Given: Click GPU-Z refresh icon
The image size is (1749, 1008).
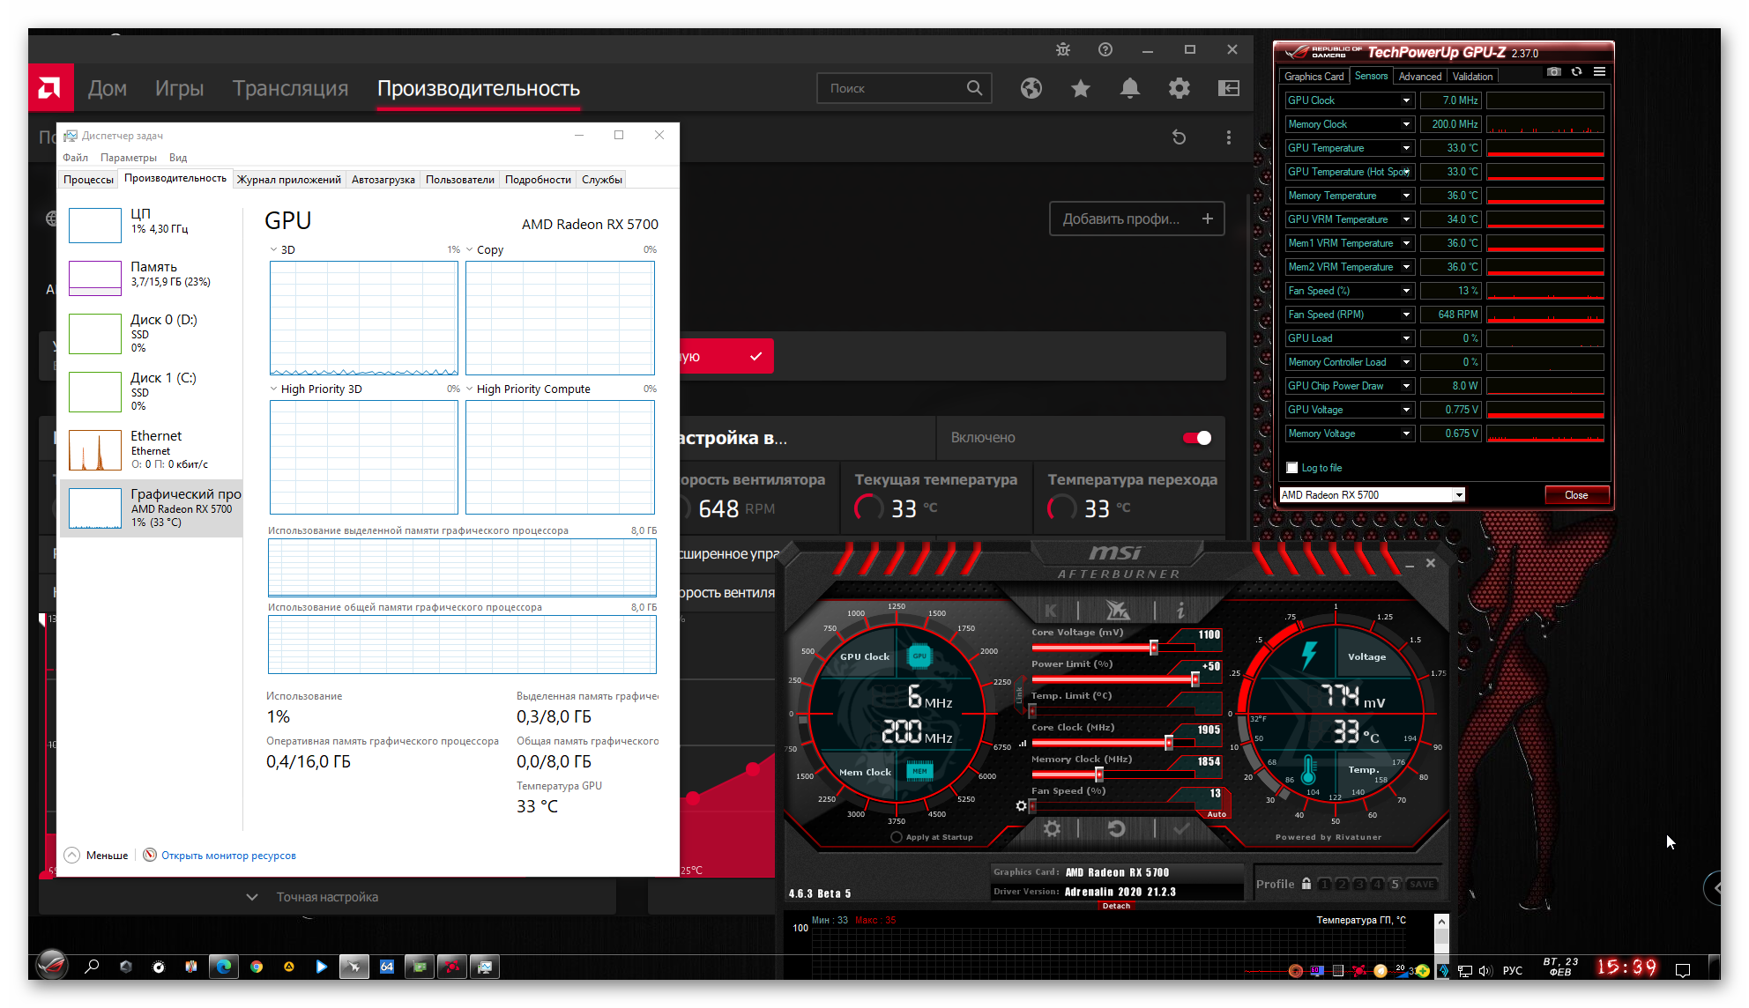Looking at the screenshot, I should coord(1576,72).
